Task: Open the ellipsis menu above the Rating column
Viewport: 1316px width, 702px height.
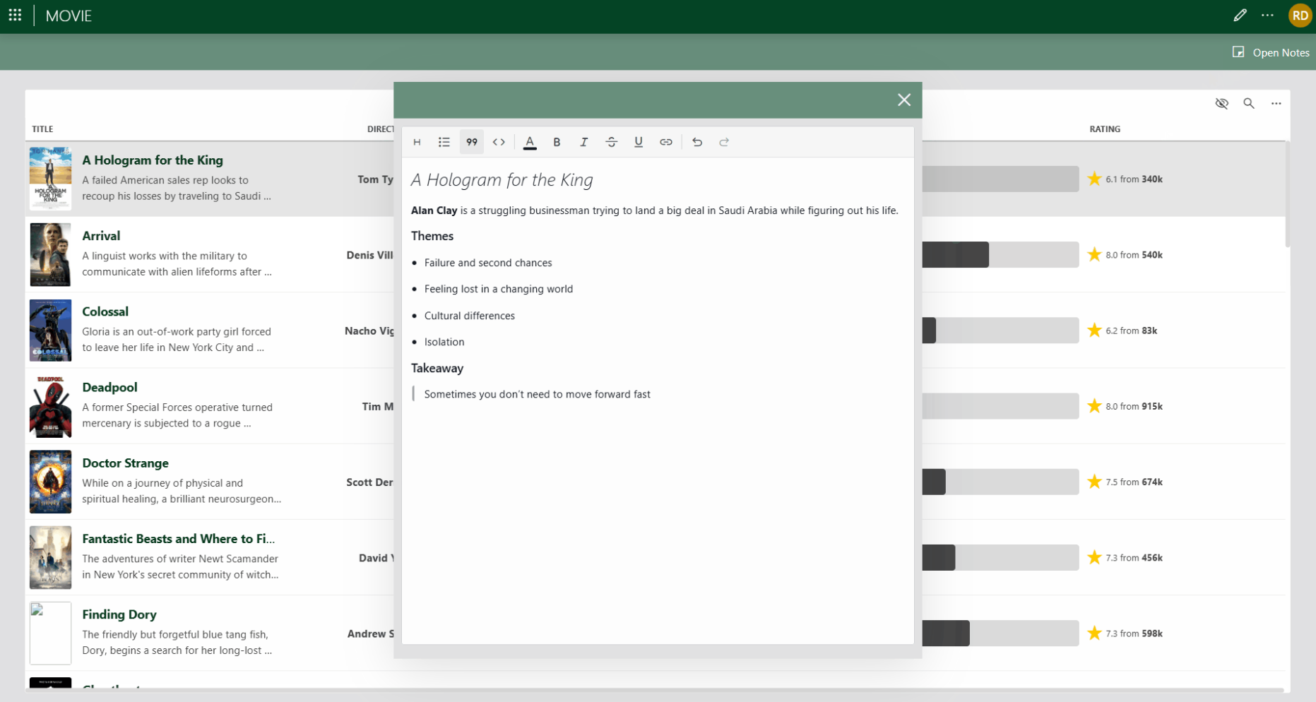Action: coord(1276,103)
